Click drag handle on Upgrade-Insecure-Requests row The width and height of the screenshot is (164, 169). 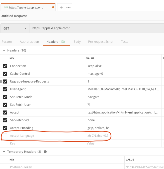coord(1,81)
